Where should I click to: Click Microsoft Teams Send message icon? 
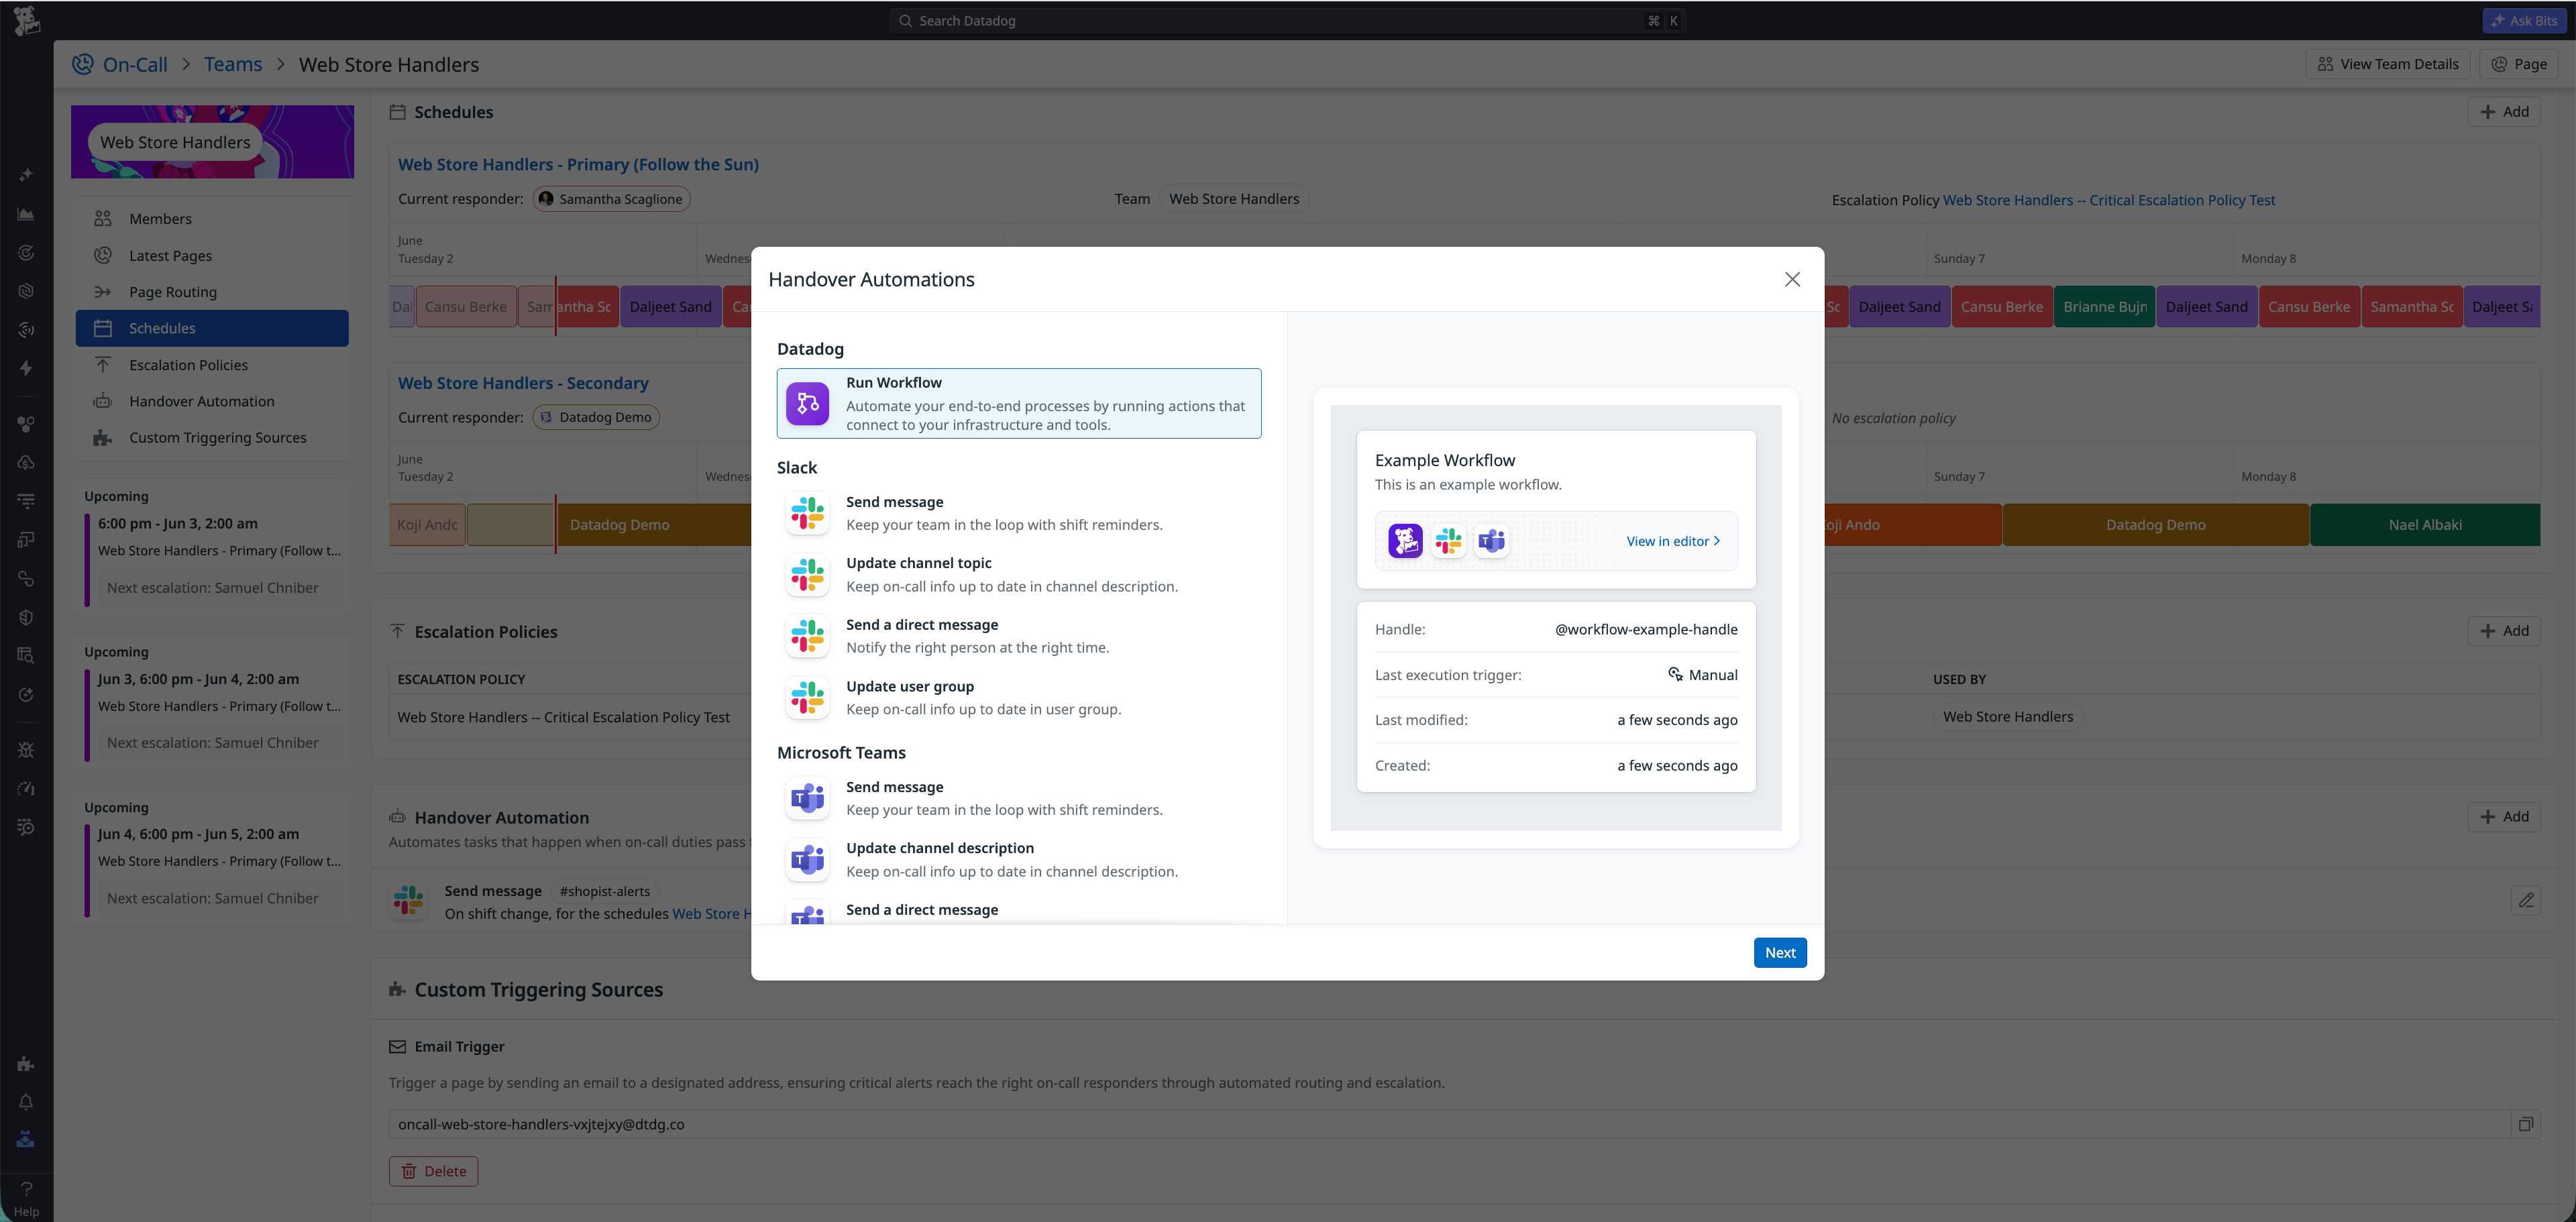tap(807, 798)
